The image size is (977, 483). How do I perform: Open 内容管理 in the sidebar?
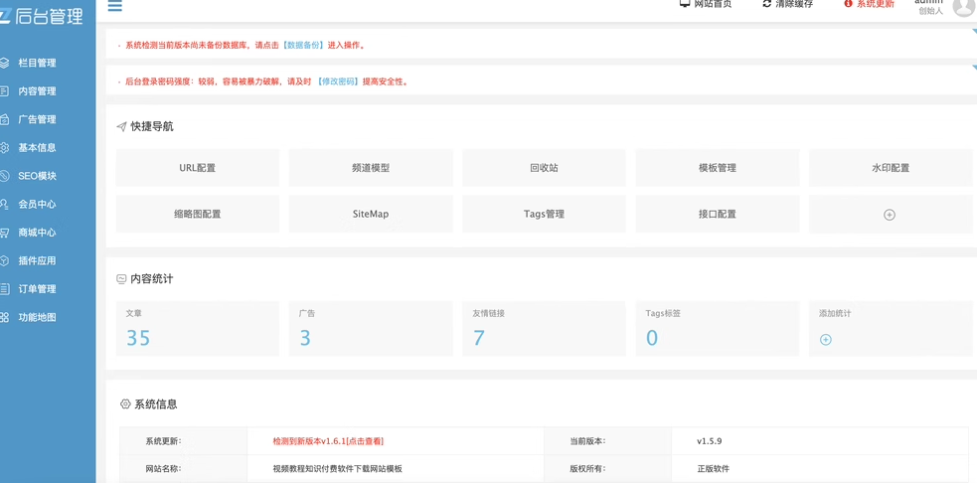click(38, 91)
